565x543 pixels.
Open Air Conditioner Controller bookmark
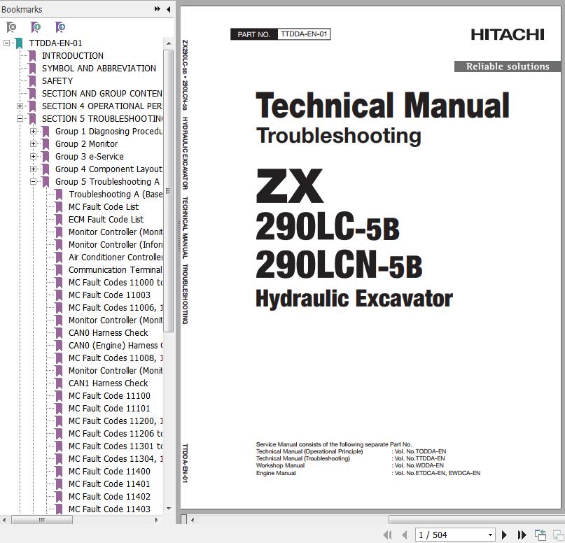(116, 258)
